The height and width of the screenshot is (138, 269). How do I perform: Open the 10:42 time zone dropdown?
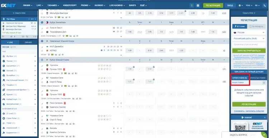tap(249, 5)
